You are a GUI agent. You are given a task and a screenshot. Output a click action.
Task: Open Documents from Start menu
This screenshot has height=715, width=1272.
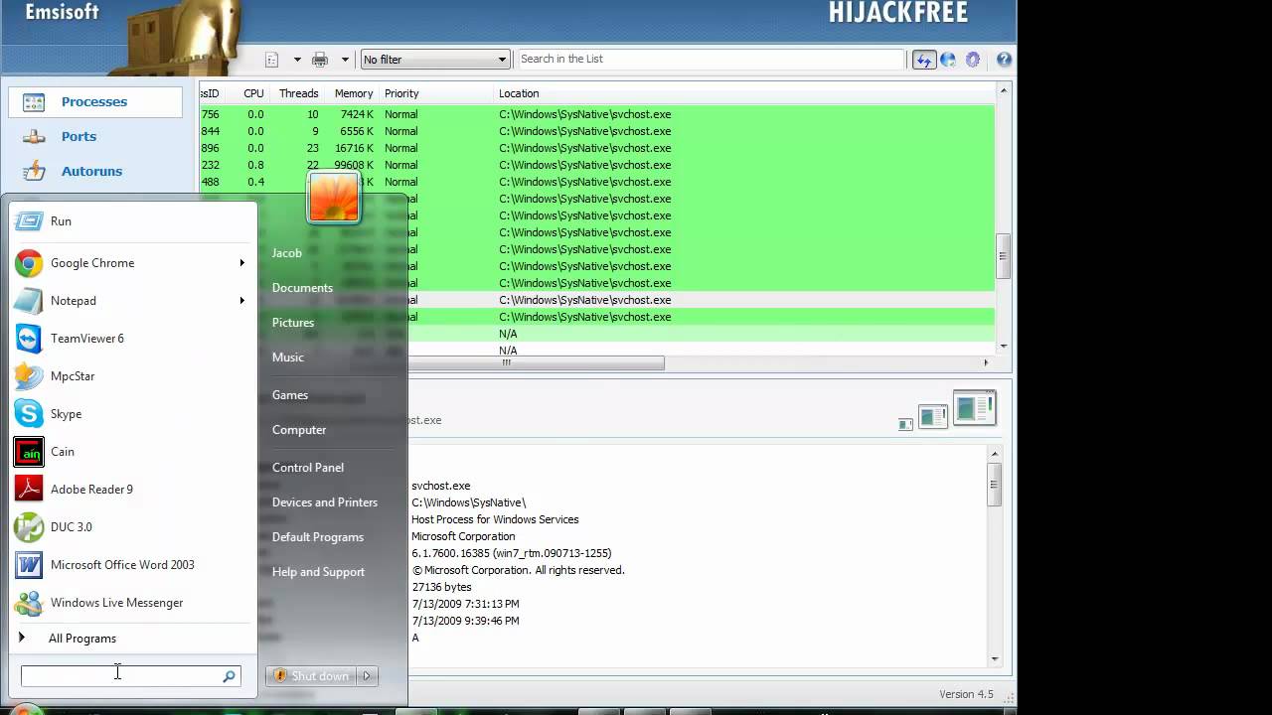(x=302, y=288)
